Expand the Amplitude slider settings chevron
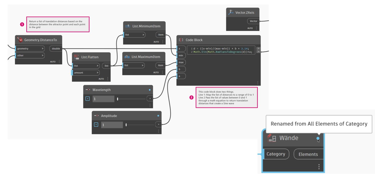The image size is (375, 174). (96, 124)
